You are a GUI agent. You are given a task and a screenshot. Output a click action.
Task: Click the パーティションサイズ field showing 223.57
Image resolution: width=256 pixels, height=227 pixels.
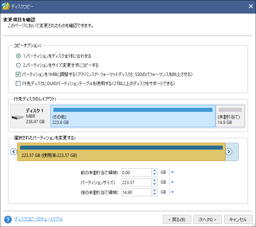coord(136,182)
